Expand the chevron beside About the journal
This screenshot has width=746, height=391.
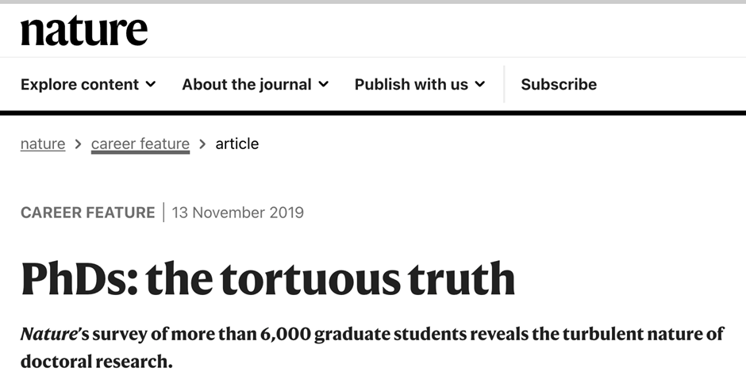click(324, 84)
